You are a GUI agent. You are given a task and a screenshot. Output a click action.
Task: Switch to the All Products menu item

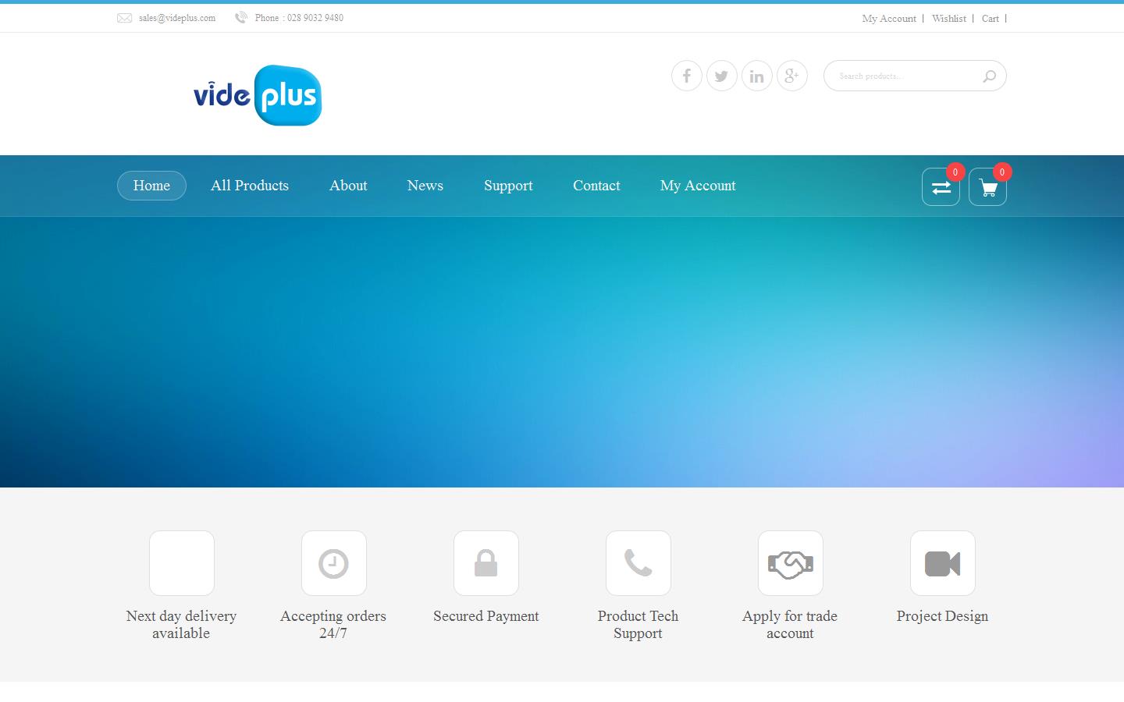pyautogui.click(x=249, y=186)
